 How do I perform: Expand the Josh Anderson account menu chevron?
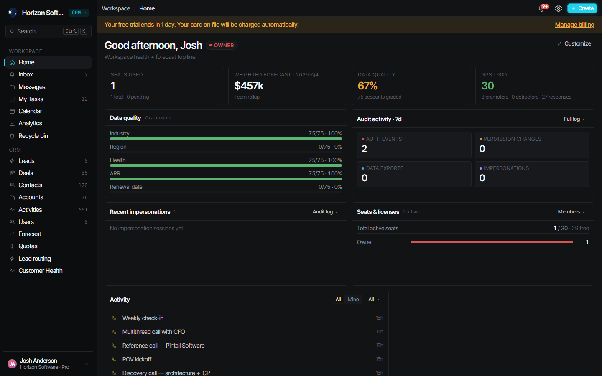pos(87,364)
